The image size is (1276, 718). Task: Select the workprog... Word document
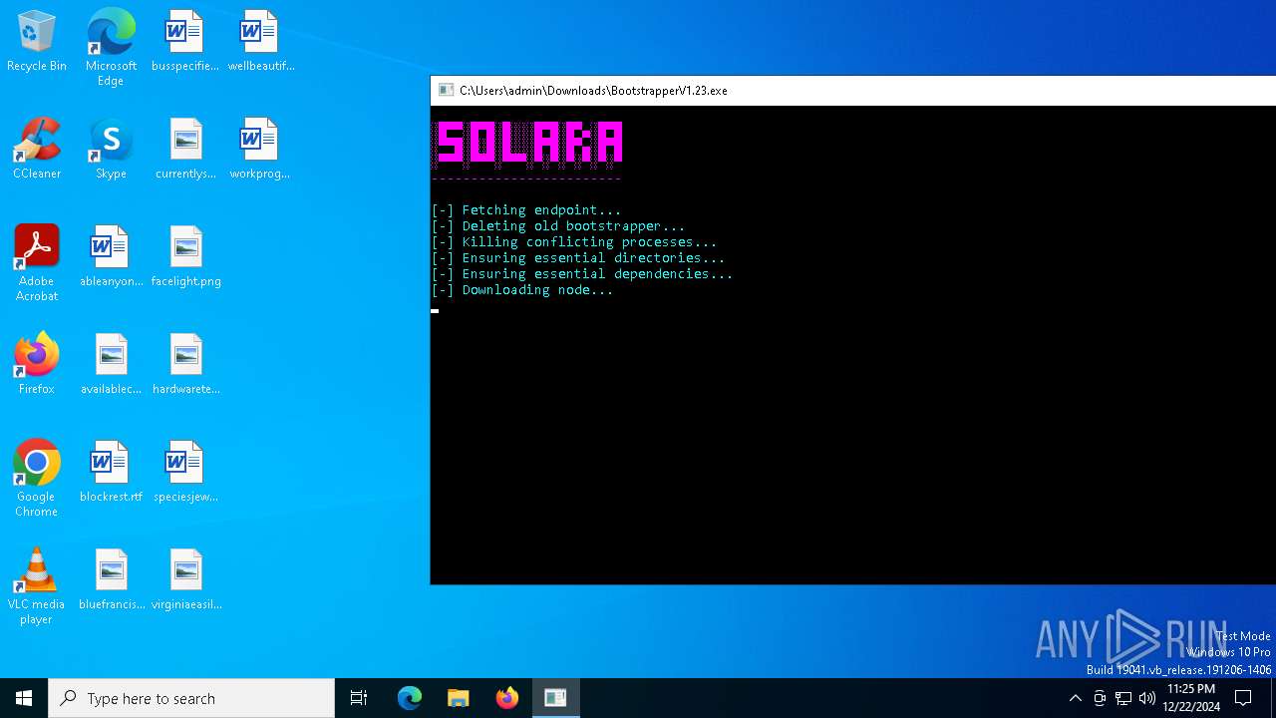[x=259, y=150]
